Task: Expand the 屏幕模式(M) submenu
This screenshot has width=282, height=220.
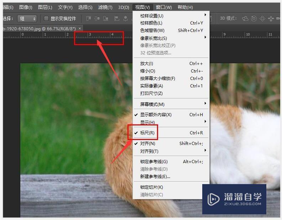Action: (171, 104)
